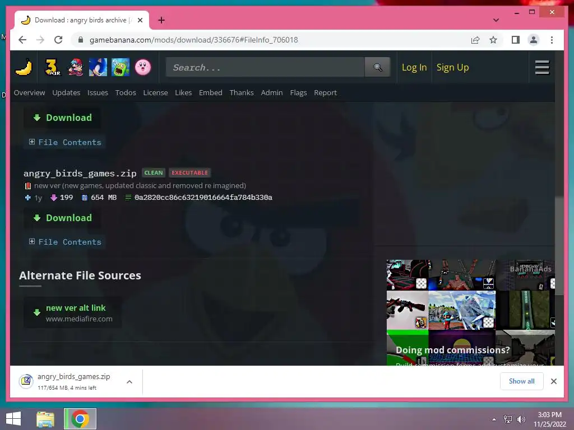Click the Search... input field
The image size is (574, 430).
click(x=265, y=67)
